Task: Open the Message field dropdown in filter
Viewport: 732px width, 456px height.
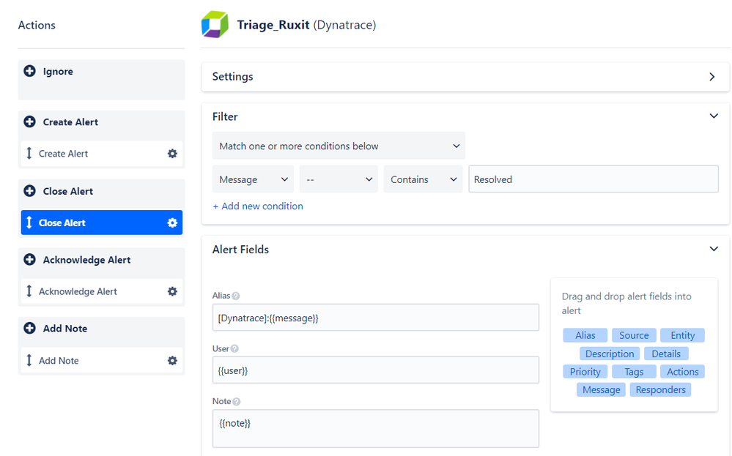Action: (x=253, y=179)
